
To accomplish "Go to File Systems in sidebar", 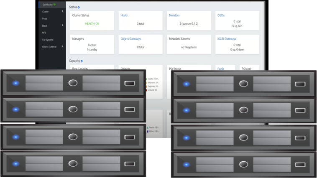I will [x=48, y=40].
